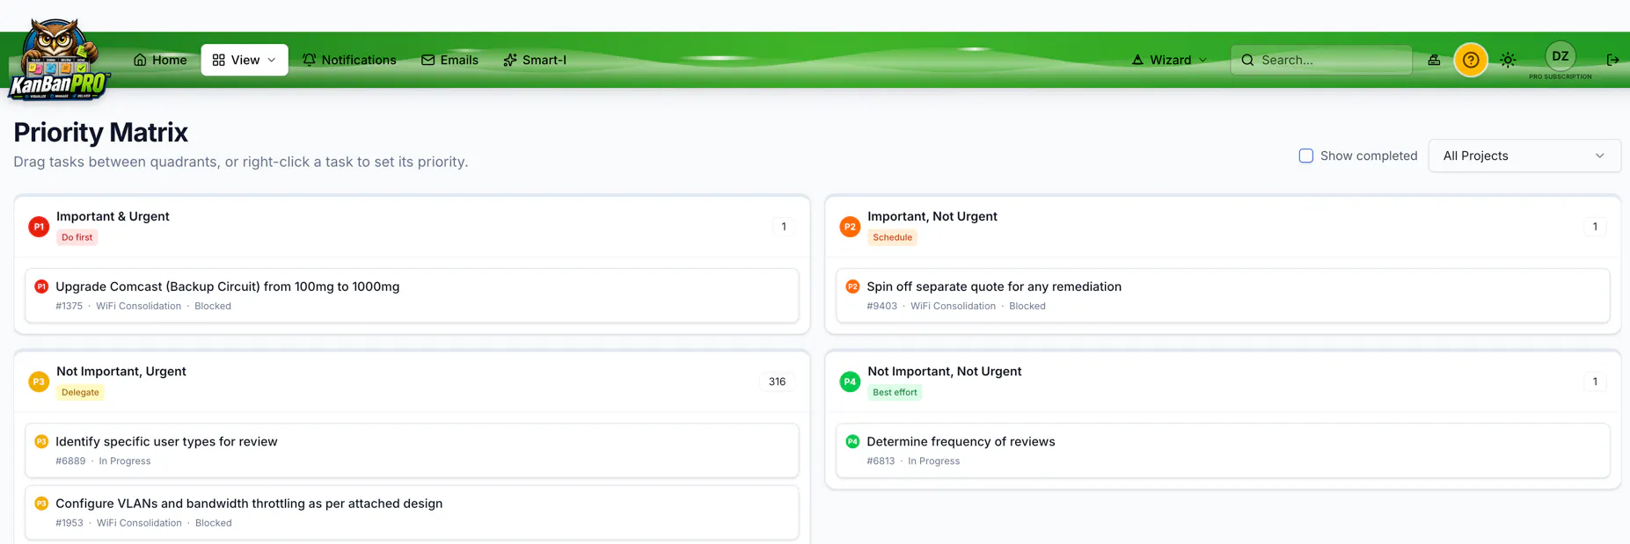This screenshot has width=1630, height=544.
Task: Open the View dropdown menu
Action: [245, 60]
